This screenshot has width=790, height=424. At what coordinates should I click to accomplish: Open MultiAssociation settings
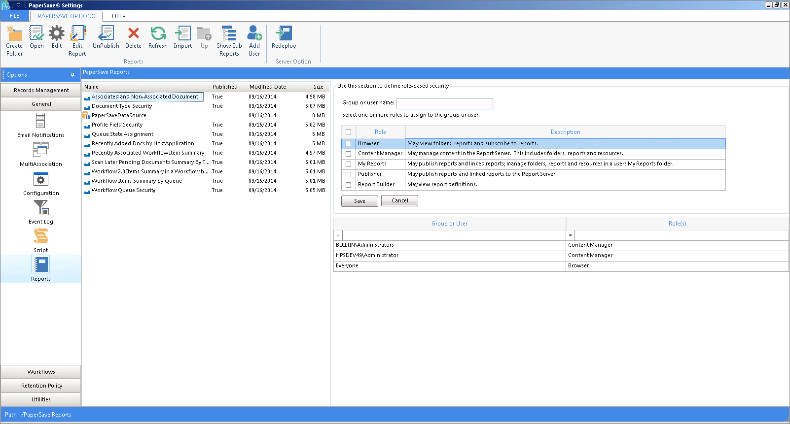[x=41, y=154]
